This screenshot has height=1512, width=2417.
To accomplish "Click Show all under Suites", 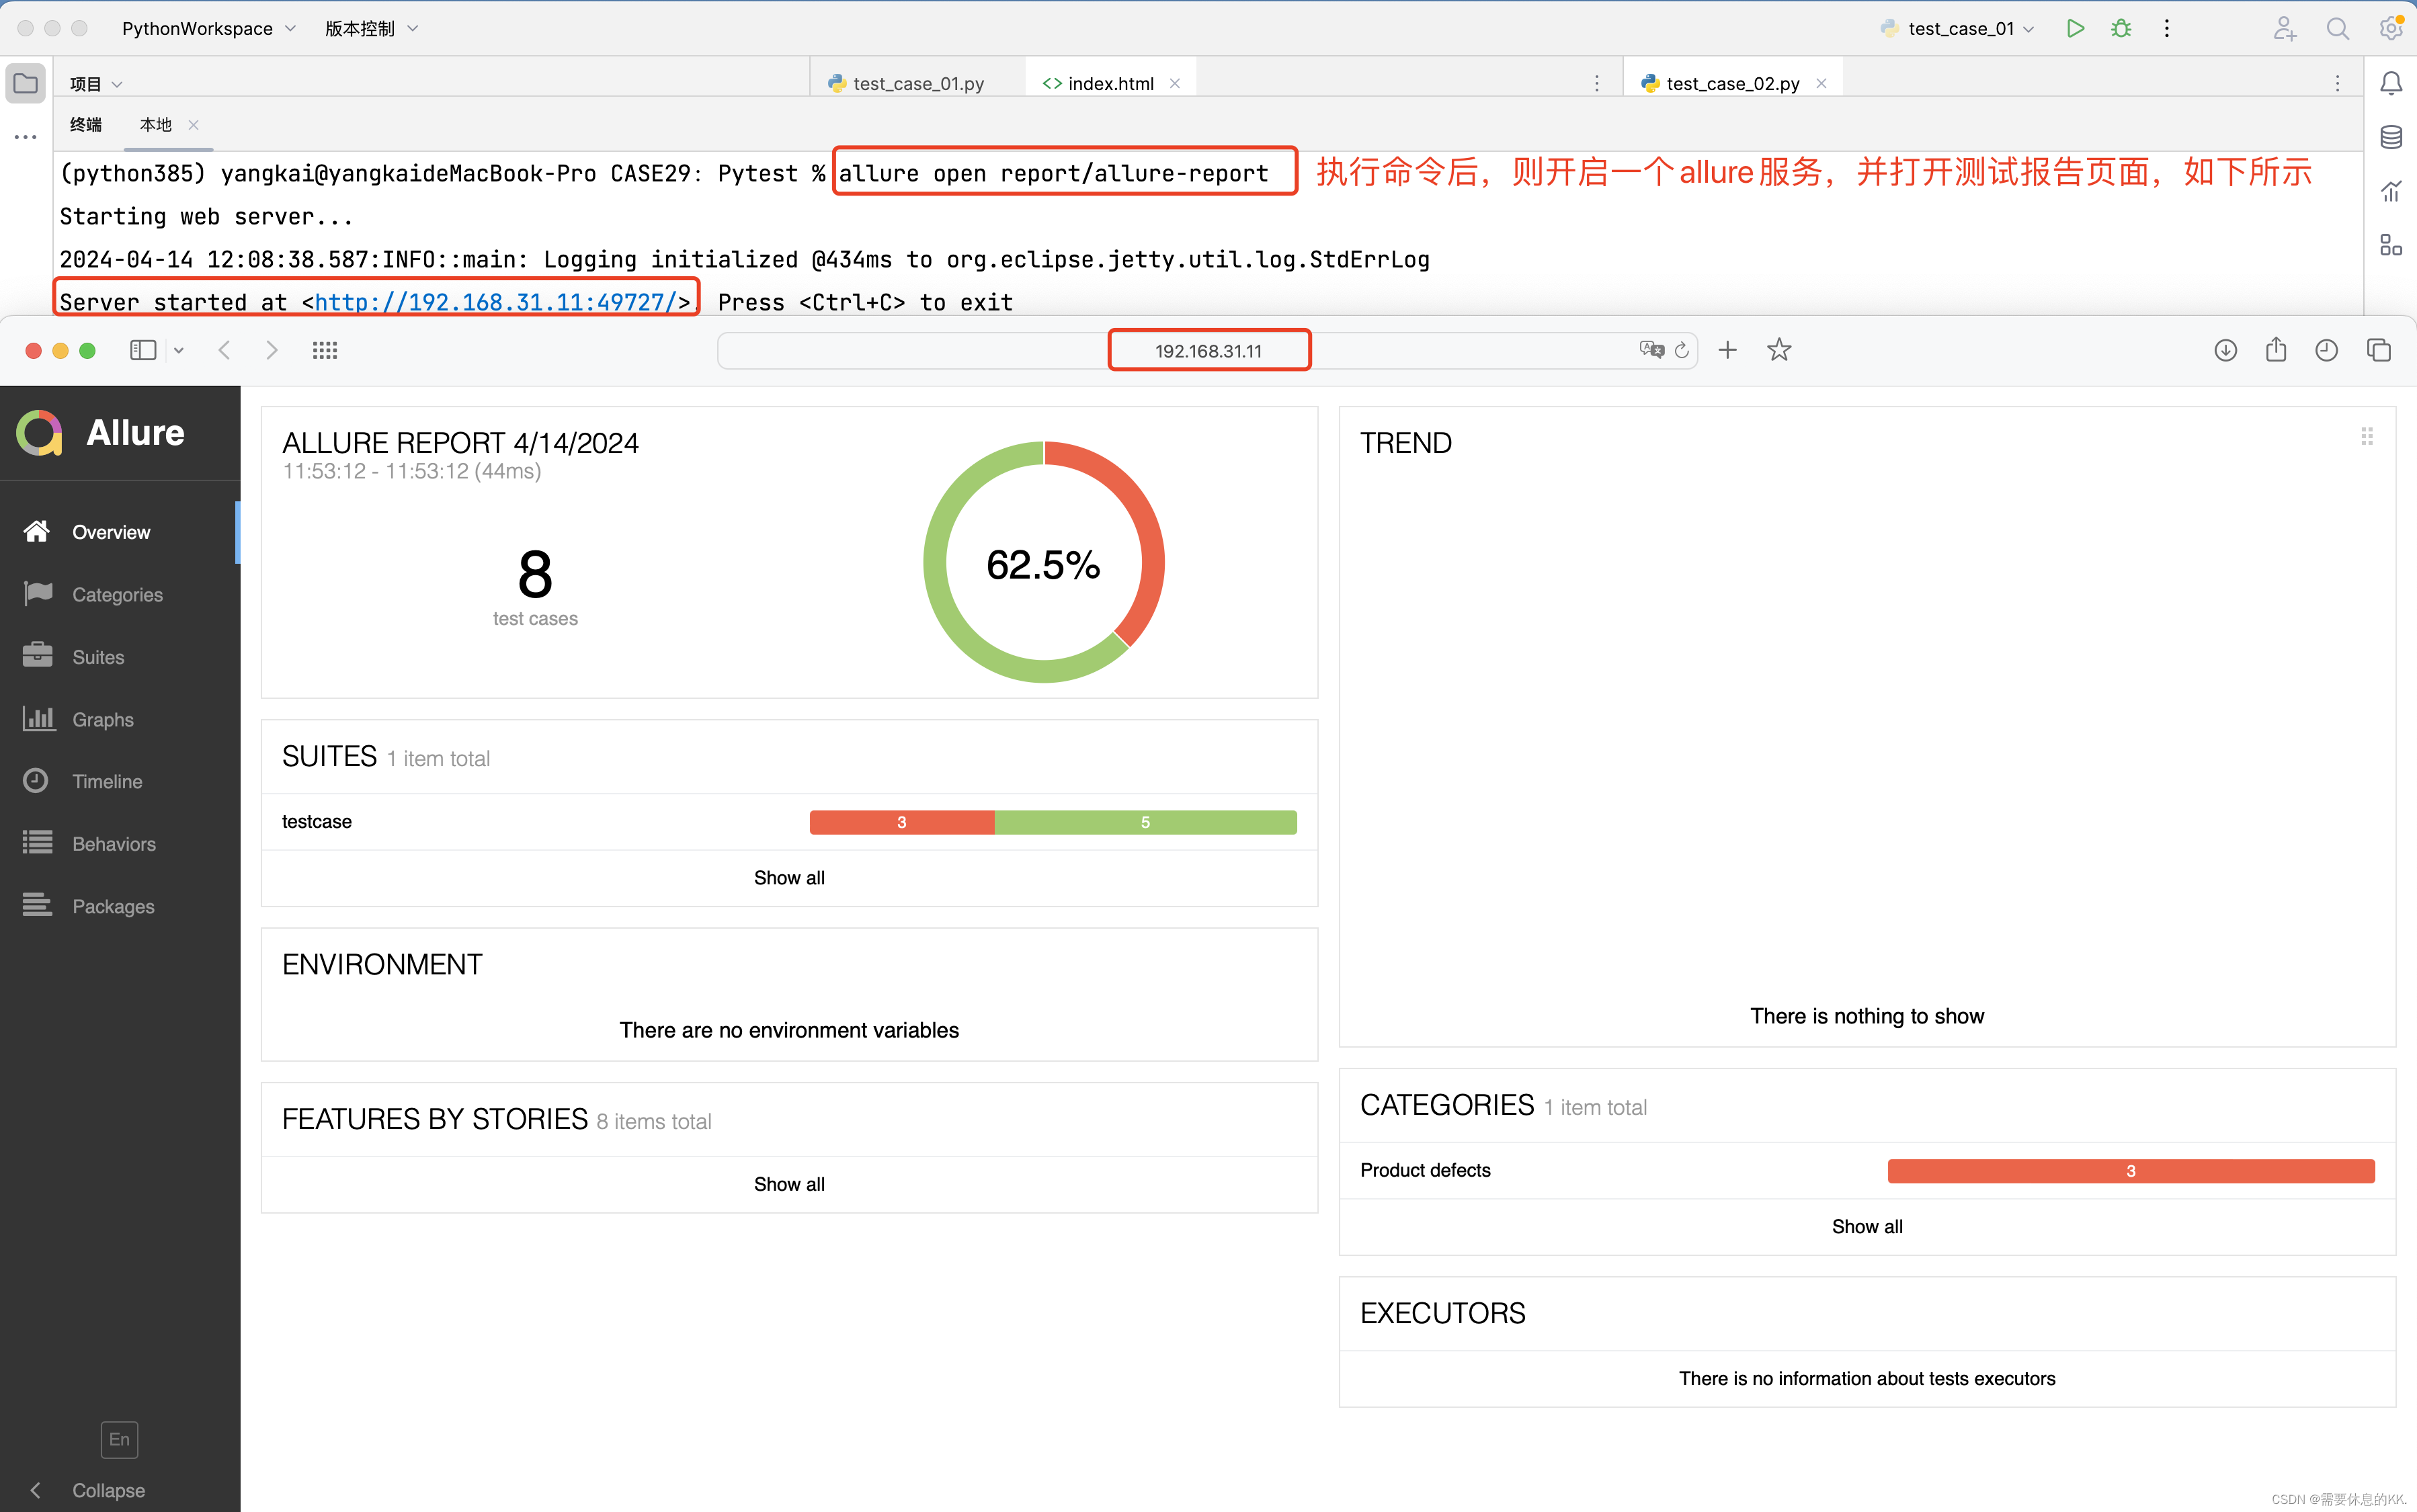I will [x=789, y=878].
